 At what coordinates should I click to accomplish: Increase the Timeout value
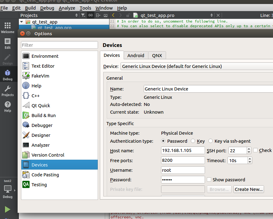[x=250, y=159]
